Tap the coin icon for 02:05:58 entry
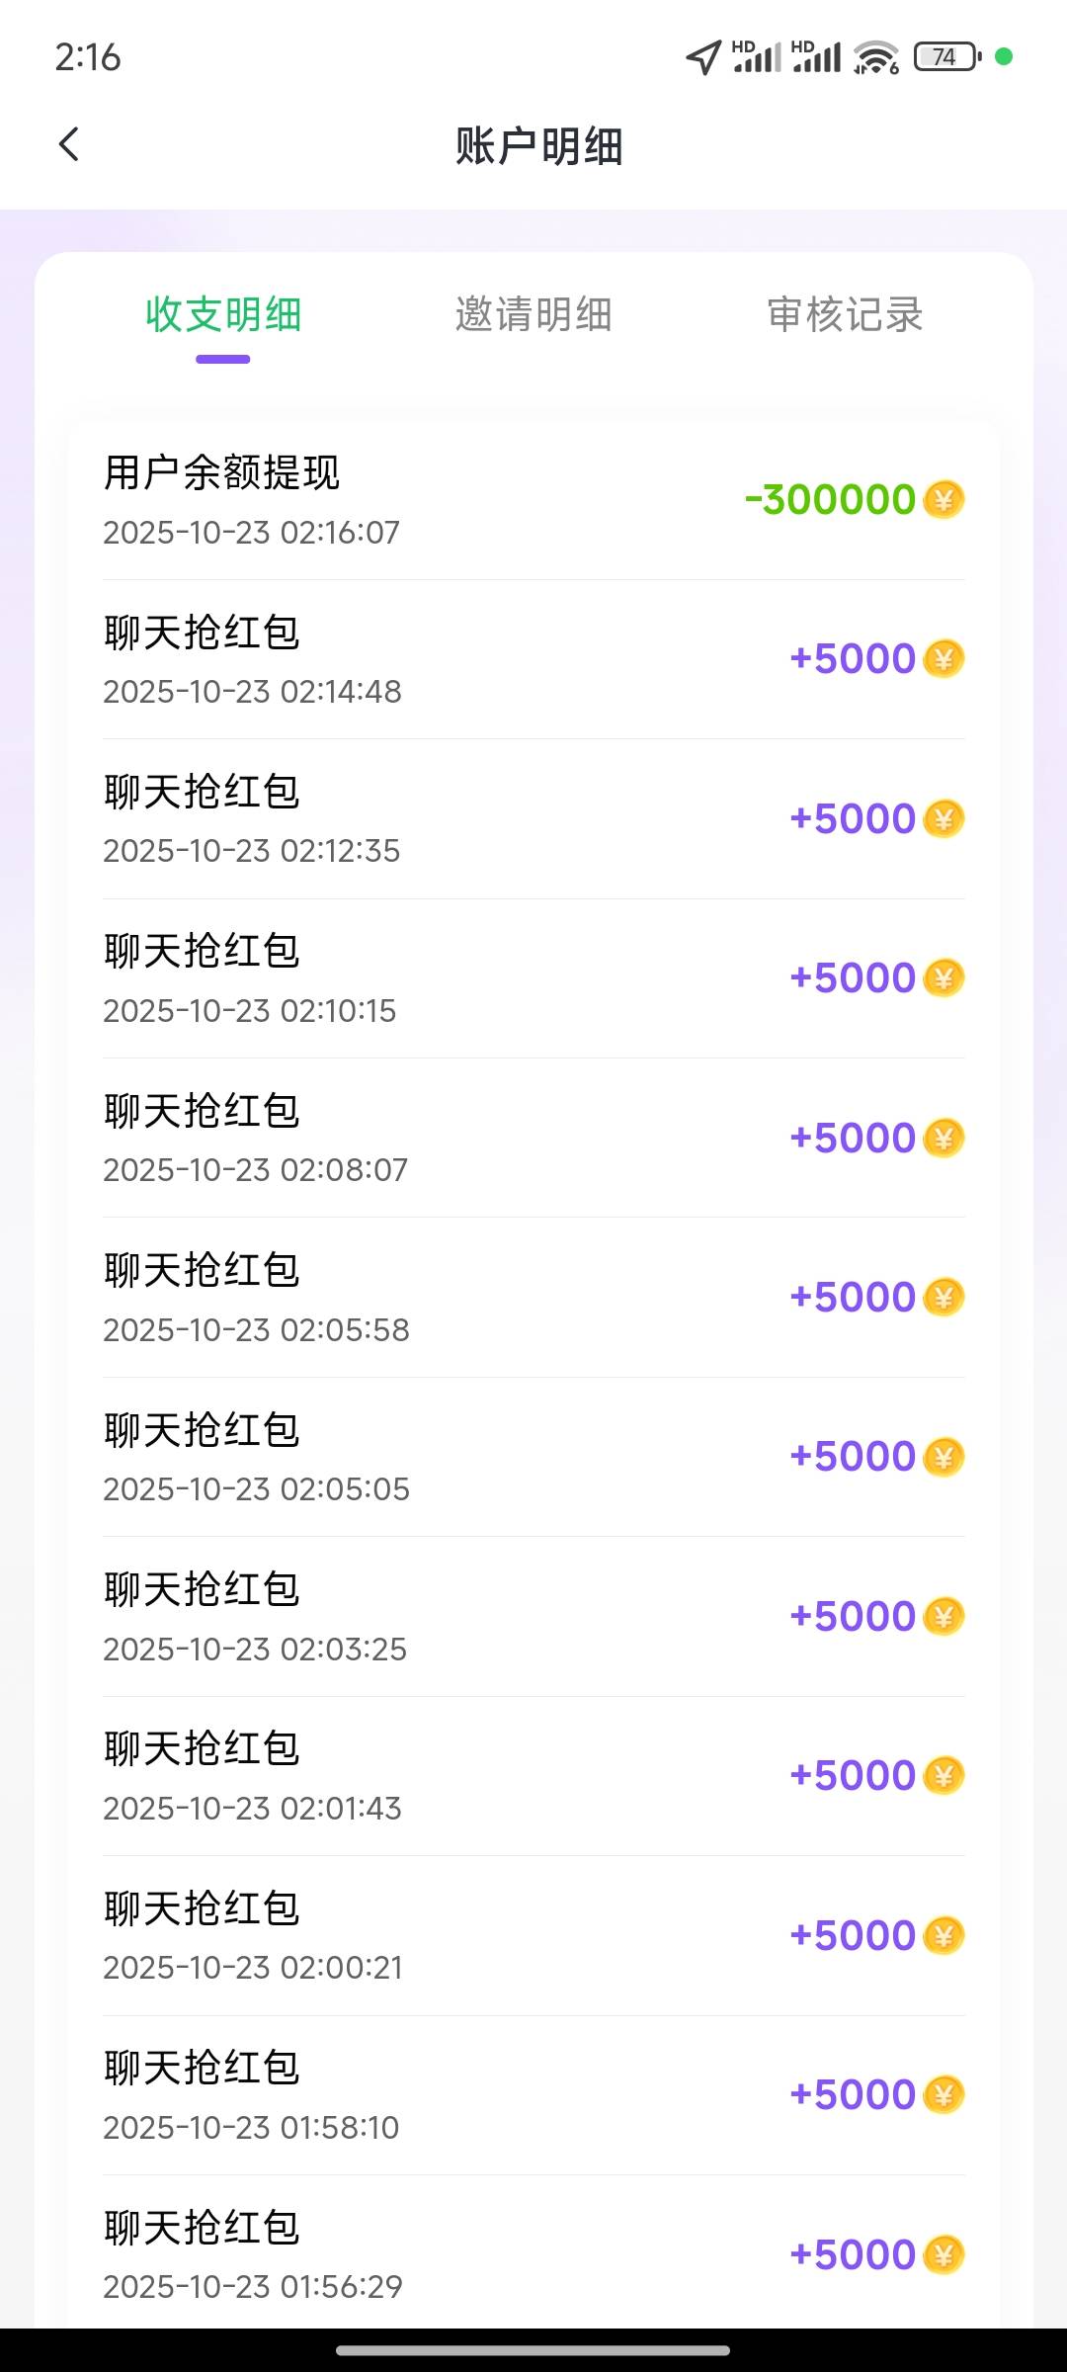Image resolution: width=1067 pixels, height=2372 pixels. coord(944,1297)
